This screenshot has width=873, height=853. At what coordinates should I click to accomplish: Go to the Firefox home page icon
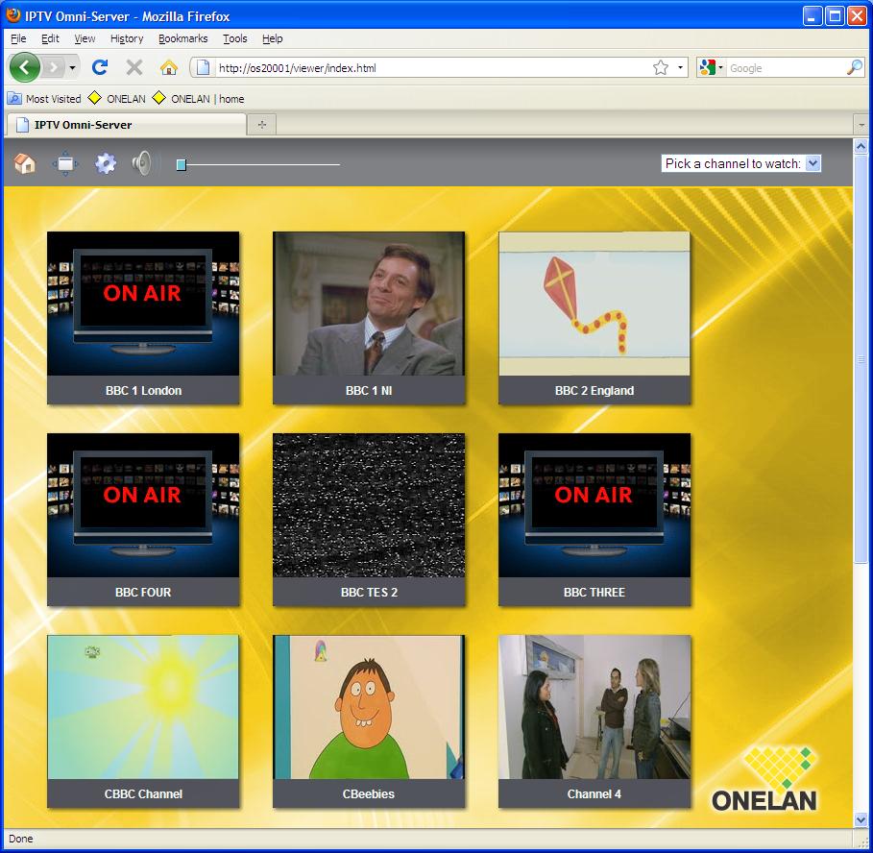[169, 68]
